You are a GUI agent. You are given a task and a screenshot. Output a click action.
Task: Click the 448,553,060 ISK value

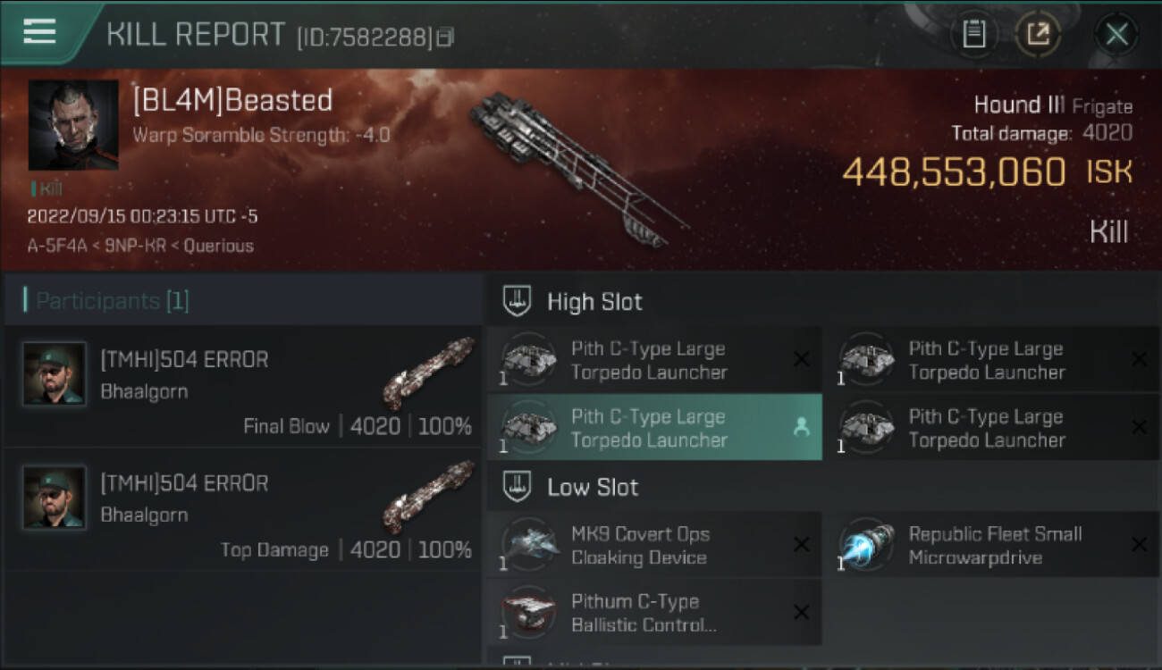click(954, 172)
